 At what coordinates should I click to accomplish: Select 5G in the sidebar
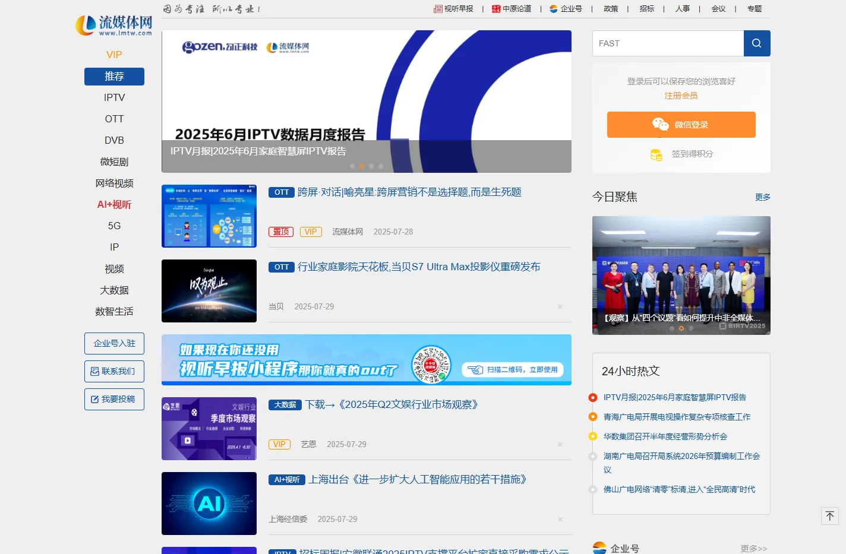pos(114,226)
